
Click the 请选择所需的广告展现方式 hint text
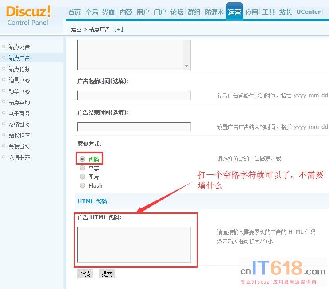pyautogui.click(x=249, y=158)
